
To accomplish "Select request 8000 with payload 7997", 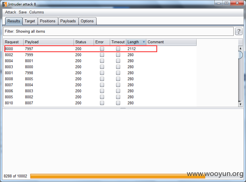I will point(100,49).
